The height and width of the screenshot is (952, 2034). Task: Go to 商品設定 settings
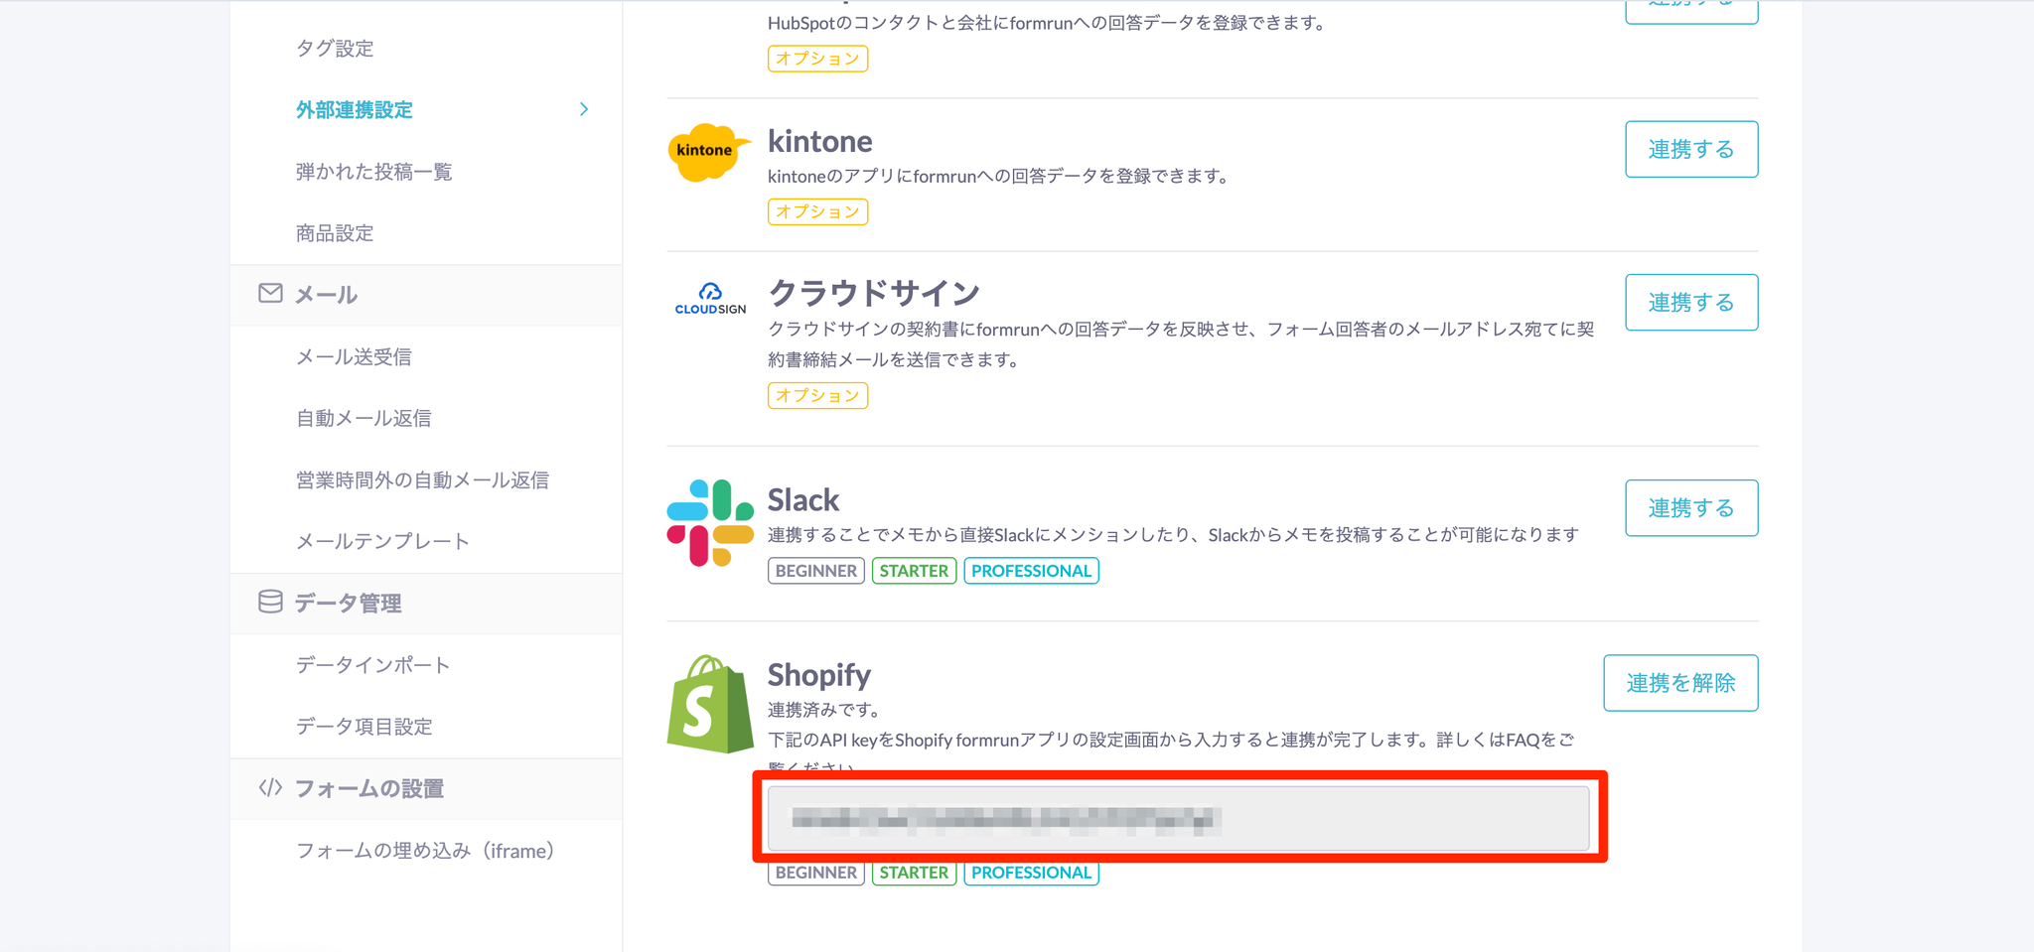coord(335,233)
